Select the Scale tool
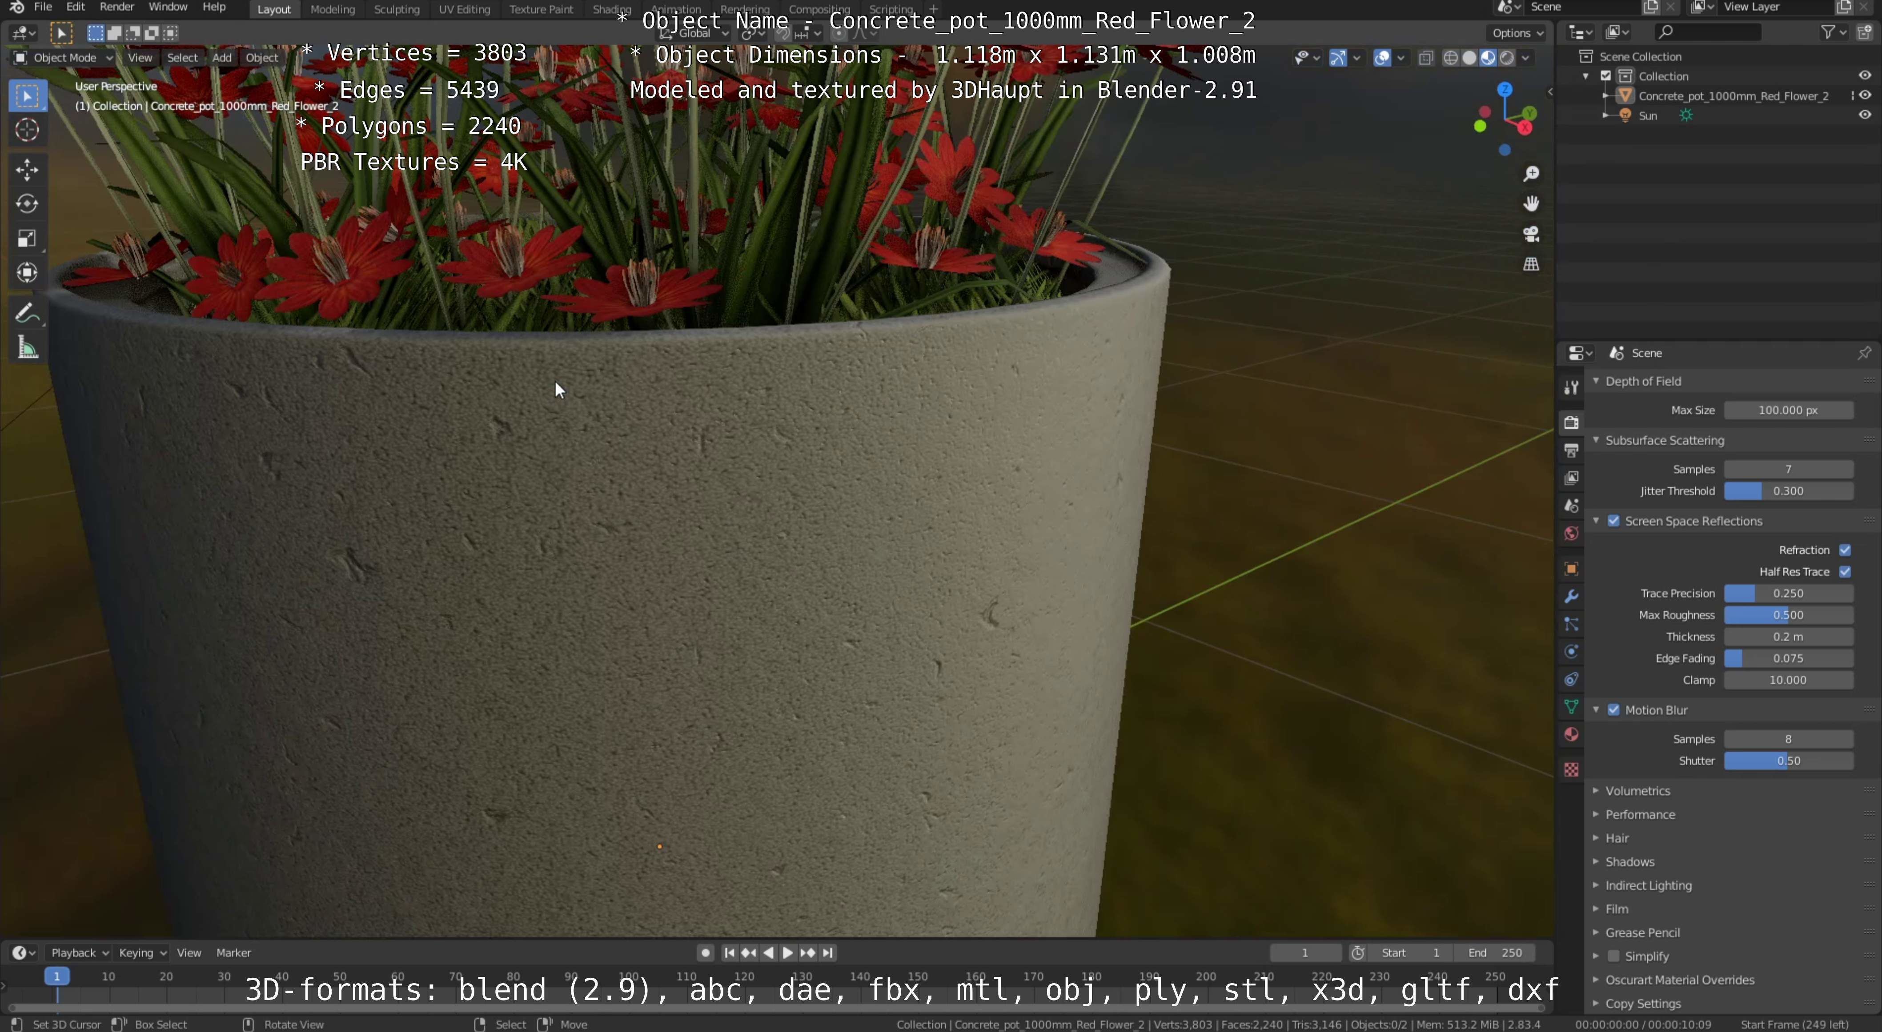Screen dimensions: 1882x1032 click(x=28, y=238)
